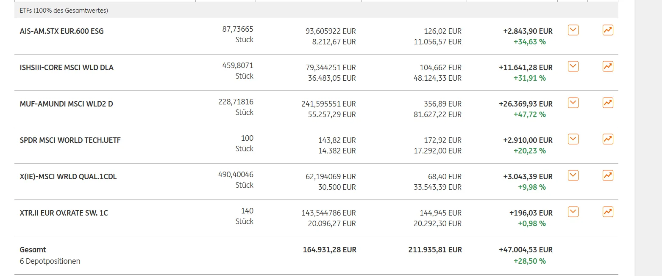The height and width of the screenshot is (276, 662).
Task: Expand dropdown arrow for AIS-AM.STX EUR.600 ESG
Action: (x=573, y=30)
